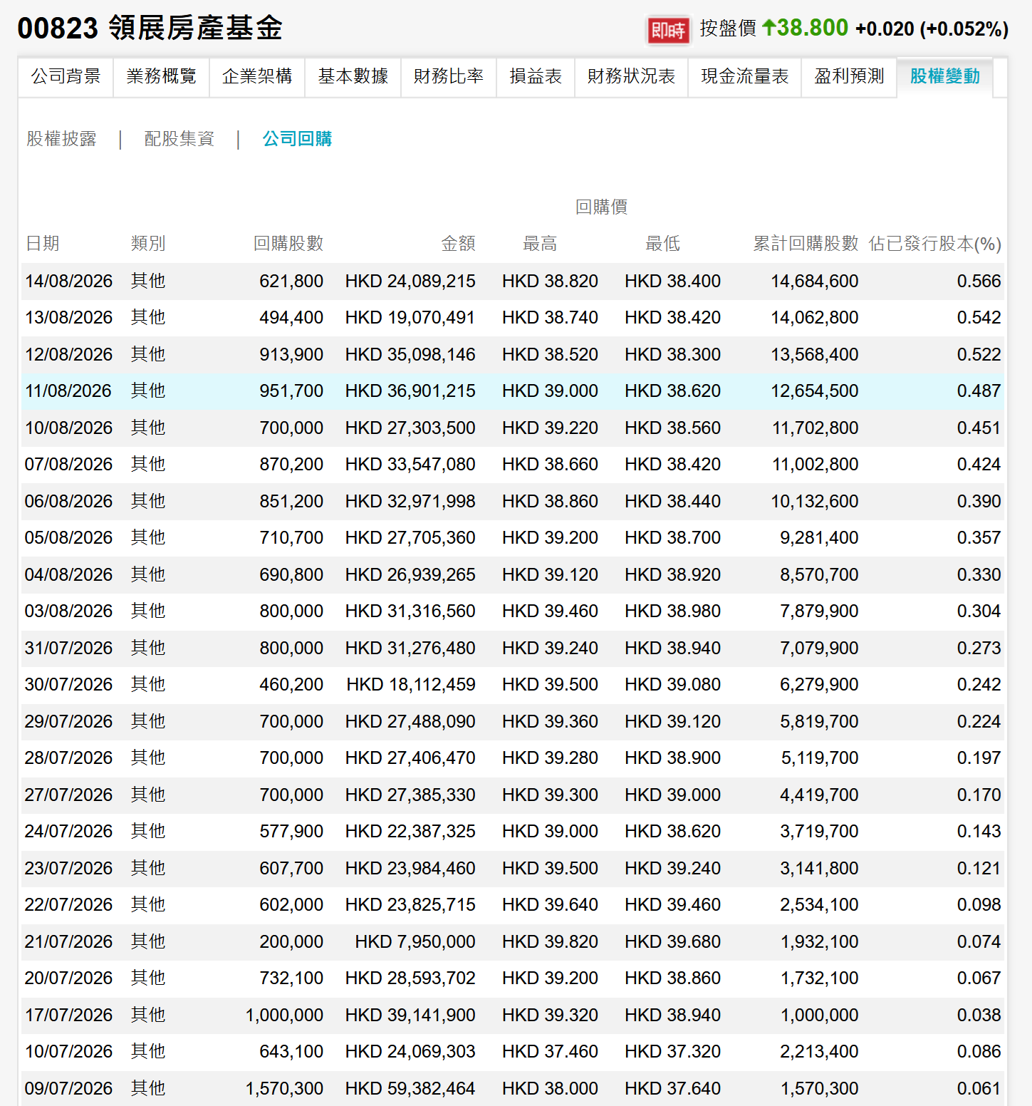This screenshot has width=1032, height=1106.
Task: Click amount HKD 7,950,000
Action: tap(415, 941)
